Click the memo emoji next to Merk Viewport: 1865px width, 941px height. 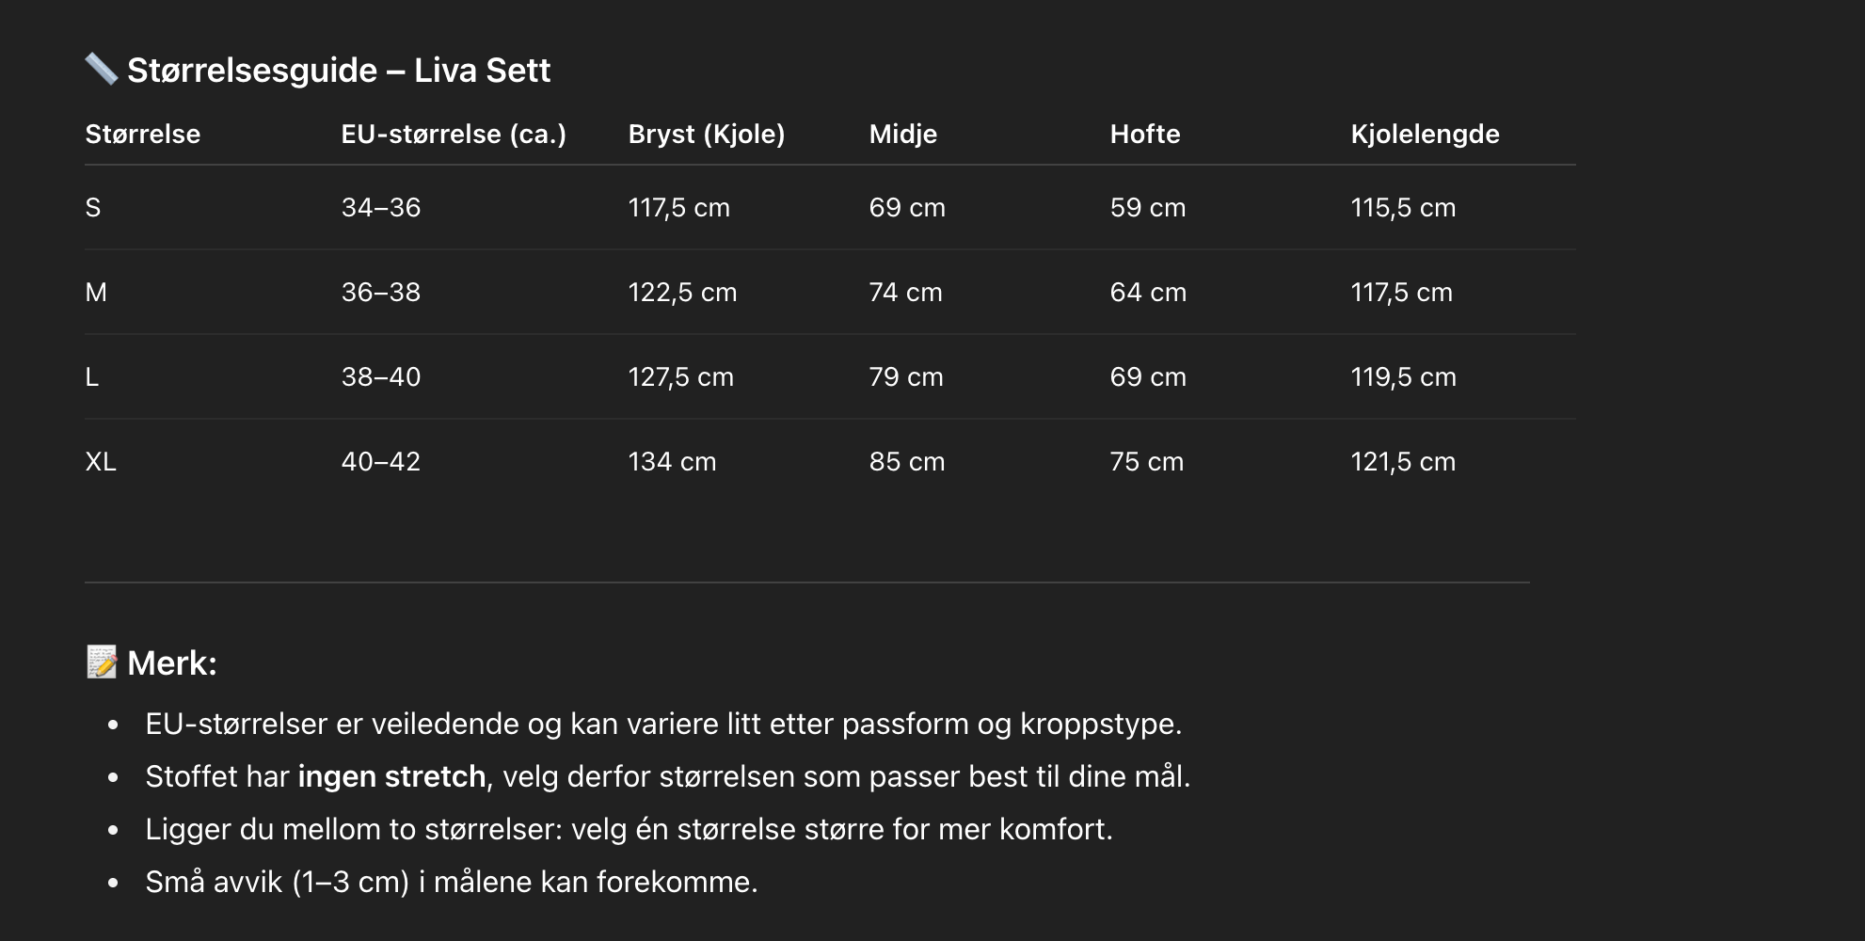[x=102, y=662]
